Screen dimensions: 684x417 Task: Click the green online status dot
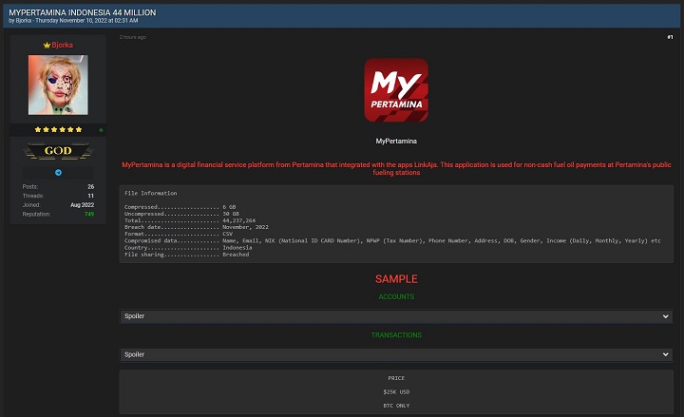(101, 129)
